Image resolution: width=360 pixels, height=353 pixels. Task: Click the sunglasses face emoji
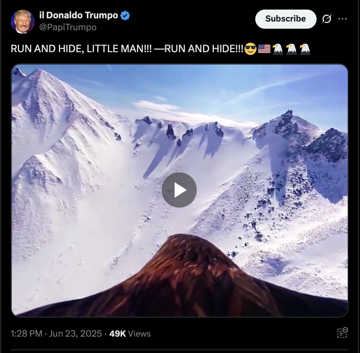[x=250, y=49]
